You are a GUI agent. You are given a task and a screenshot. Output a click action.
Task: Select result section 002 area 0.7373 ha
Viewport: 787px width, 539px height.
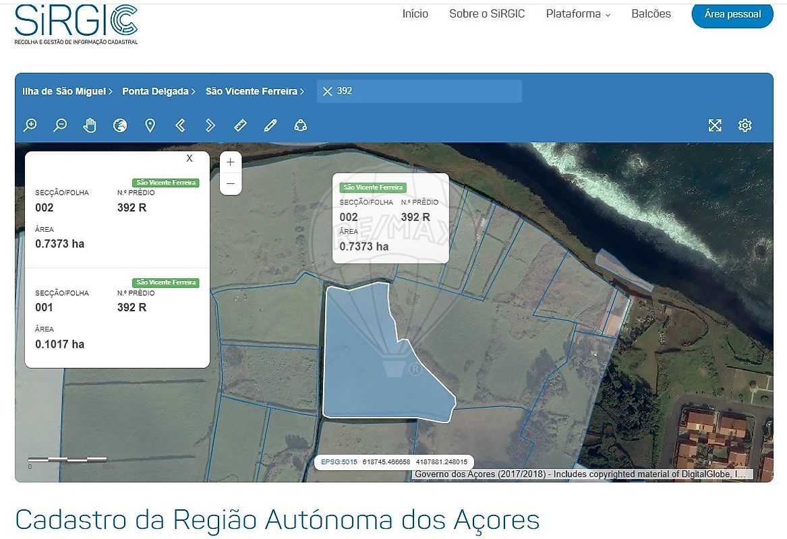(x=117, y=216)
